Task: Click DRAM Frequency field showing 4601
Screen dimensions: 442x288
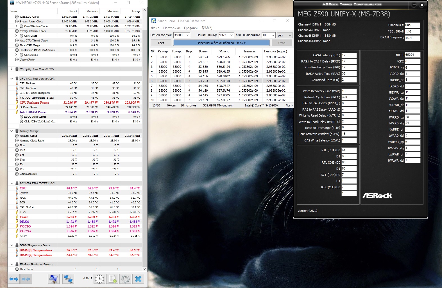Action: tap(412, 38)
